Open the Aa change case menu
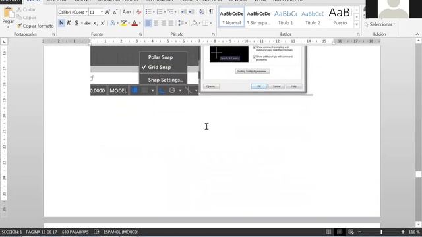 (x=127, y=12)
